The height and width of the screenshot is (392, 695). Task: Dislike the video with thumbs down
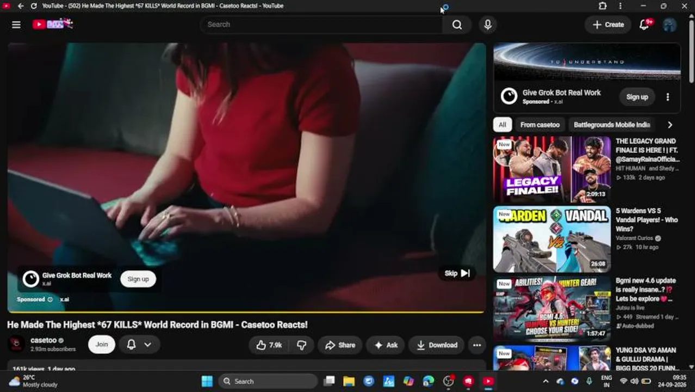point(302,345)
